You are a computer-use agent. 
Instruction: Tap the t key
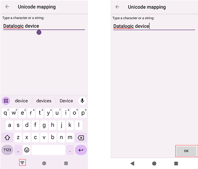coord(40,113)
